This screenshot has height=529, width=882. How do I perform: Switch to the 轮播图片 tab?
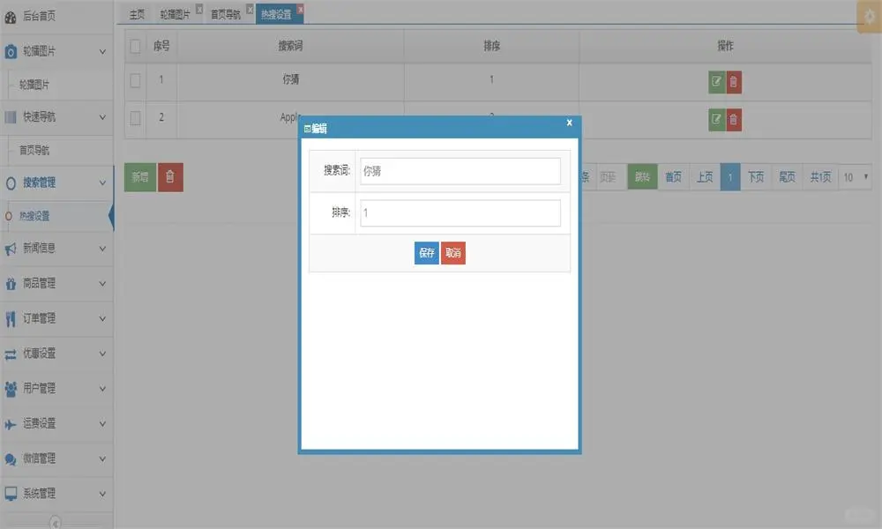coord(175,14)
